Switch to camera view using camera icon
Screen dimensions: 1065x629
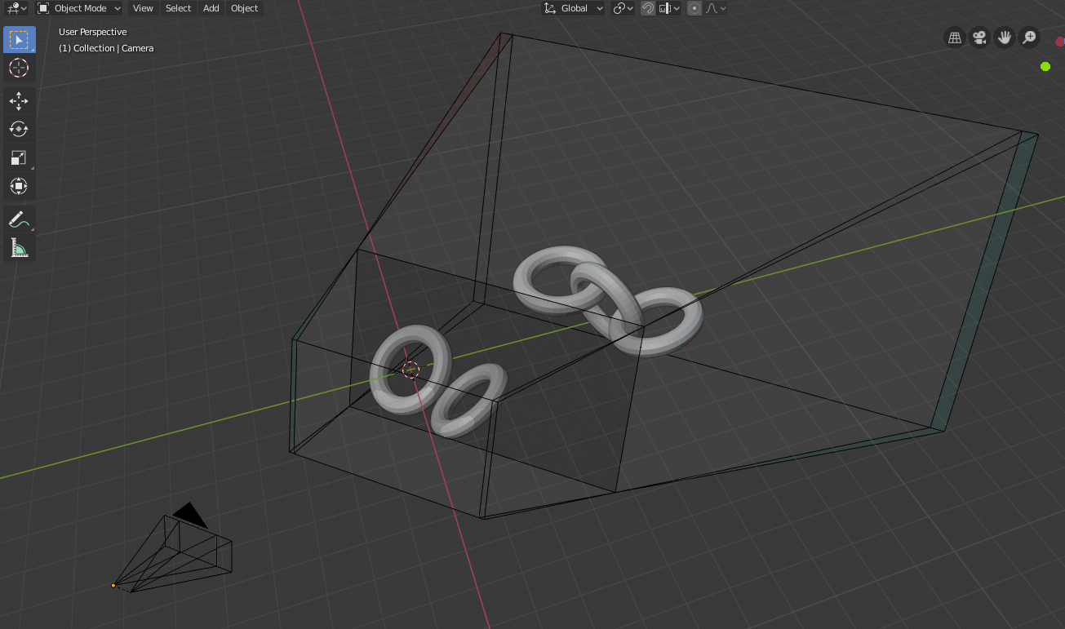(x=979, y=38)
